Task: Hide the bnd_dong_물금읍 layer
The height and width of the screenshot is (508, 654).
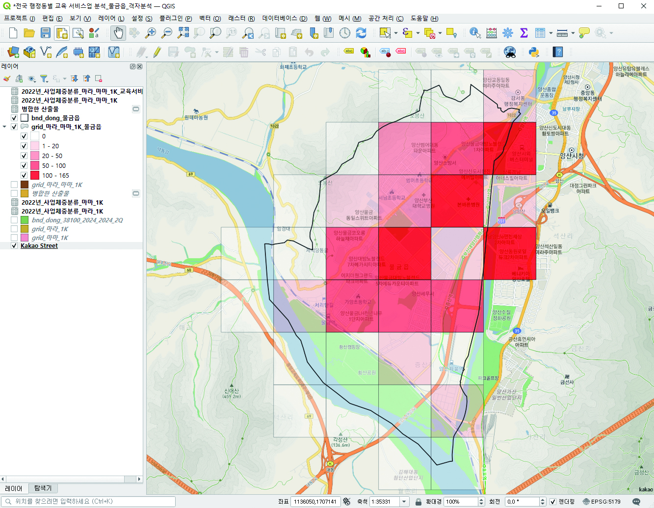Action: [14, 118]
